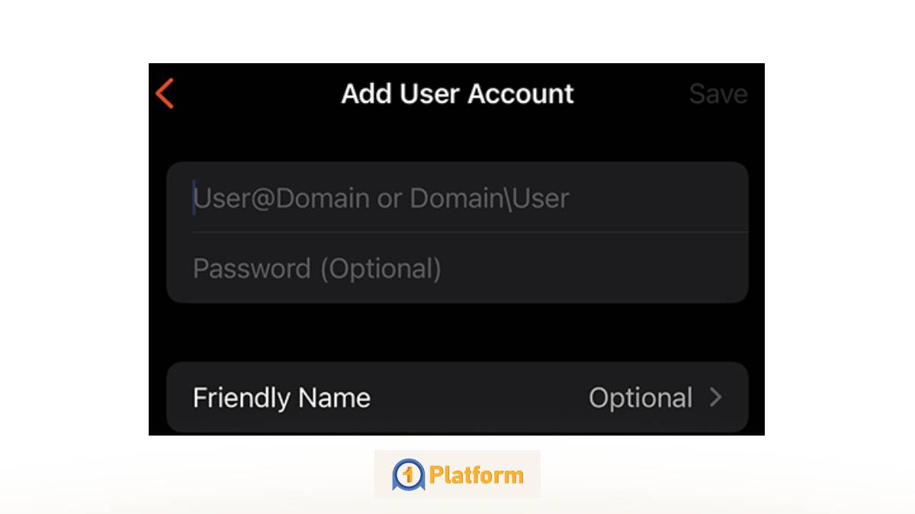Click the Platform wordmark in orange
Screen dimensions: 915x514
pos(480,474)
